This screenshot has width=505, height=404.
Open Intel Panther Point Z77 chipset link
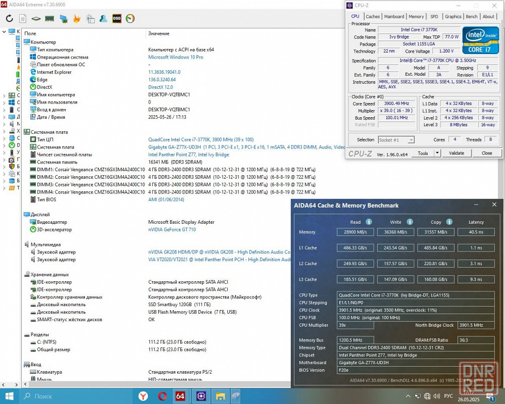[x=188, y=155]
